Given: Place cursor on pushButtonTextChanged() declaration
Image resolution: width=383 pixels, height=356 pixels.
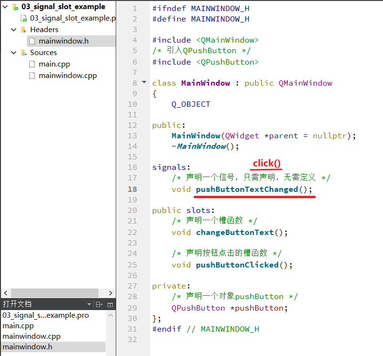Looking at the screenshot, I should click(254, 189).
